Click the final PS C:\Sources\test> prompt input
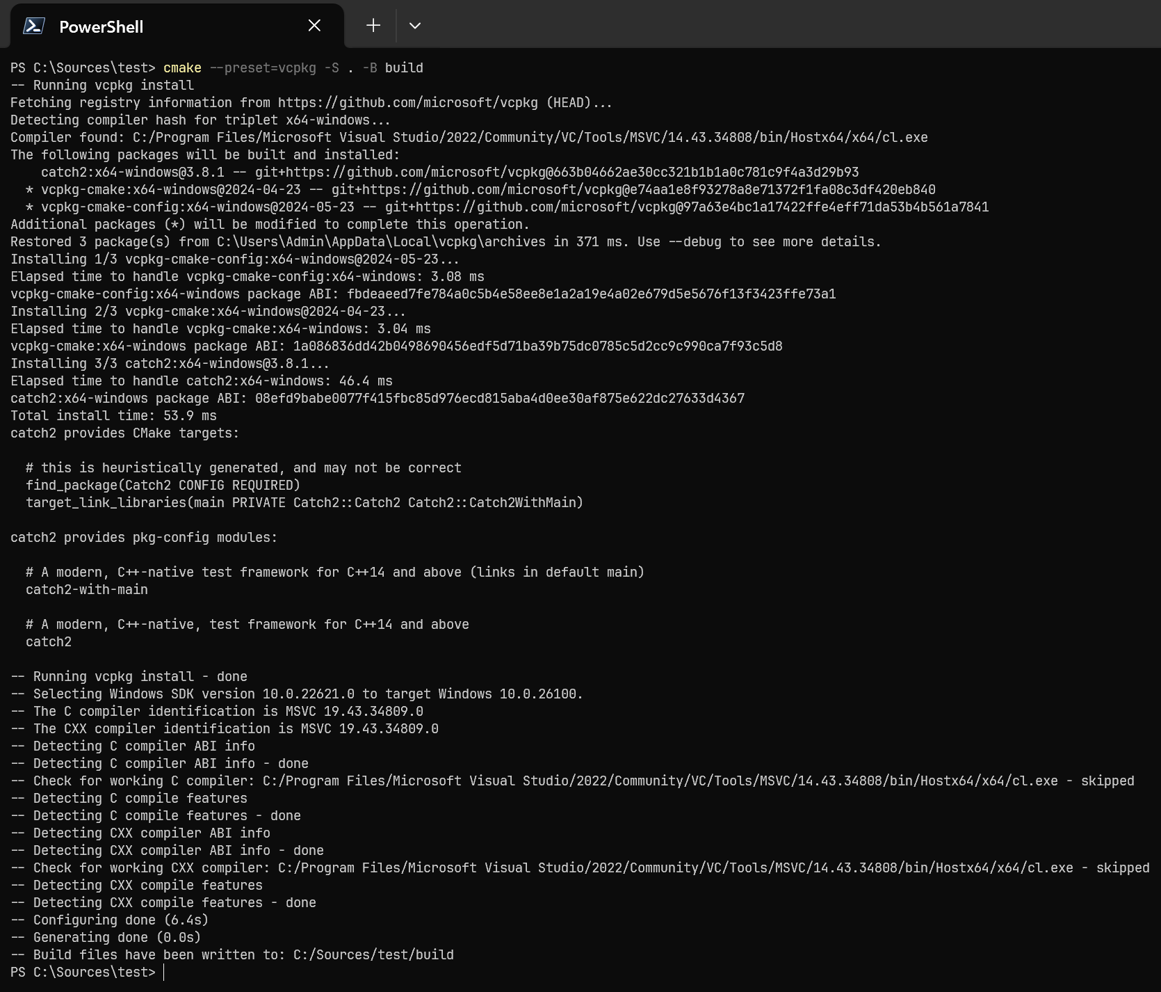Viewport: 1161px width, 992px height. pyautogui.click(x=164, y=973)
